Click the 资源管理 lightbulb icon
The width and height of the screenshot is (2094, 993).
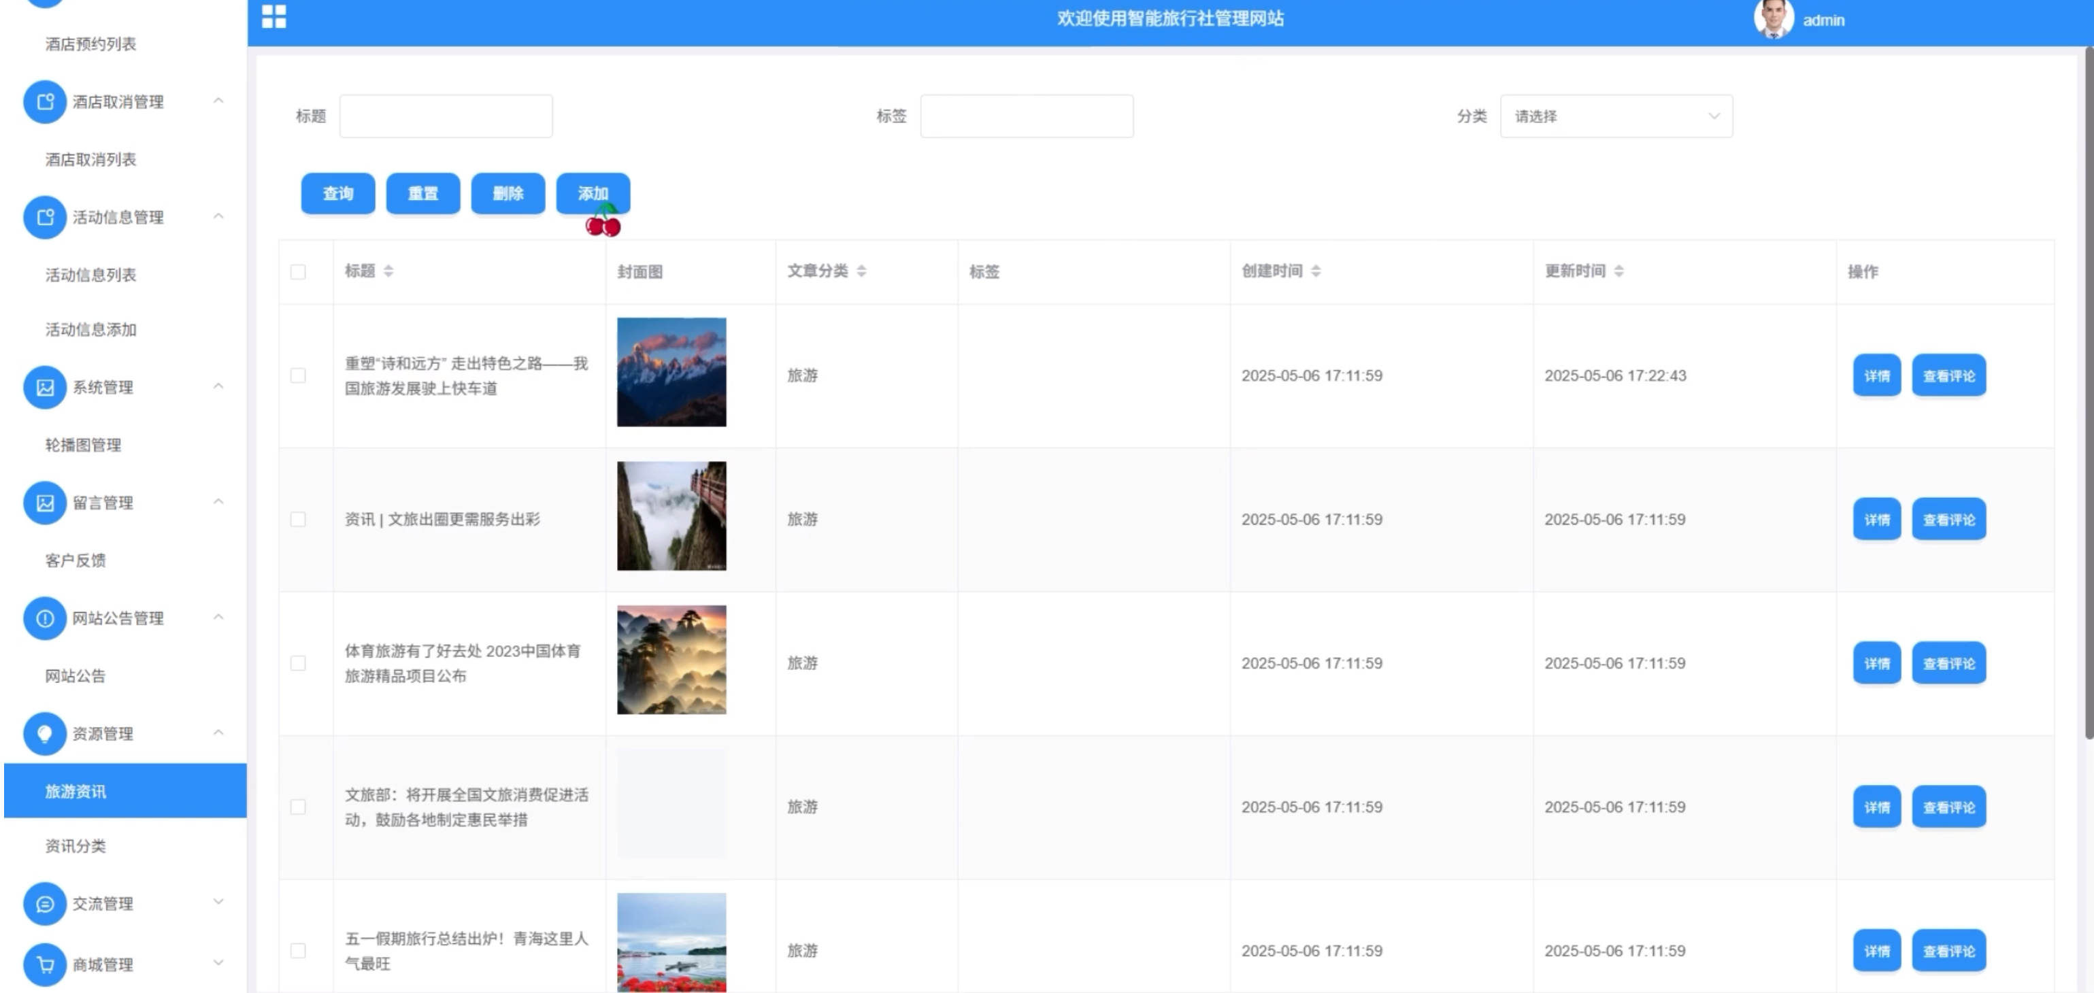(x=45, y=734)
